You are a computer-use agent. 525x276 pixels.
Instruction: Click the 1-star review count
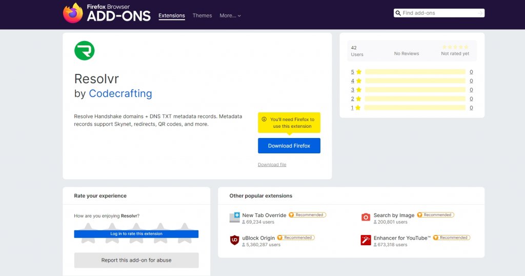tap(471, 108)
